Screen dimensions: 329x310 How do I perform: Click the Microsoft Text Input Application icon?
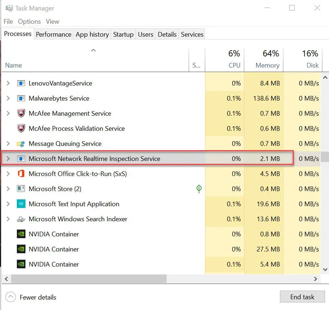point(21,204)
